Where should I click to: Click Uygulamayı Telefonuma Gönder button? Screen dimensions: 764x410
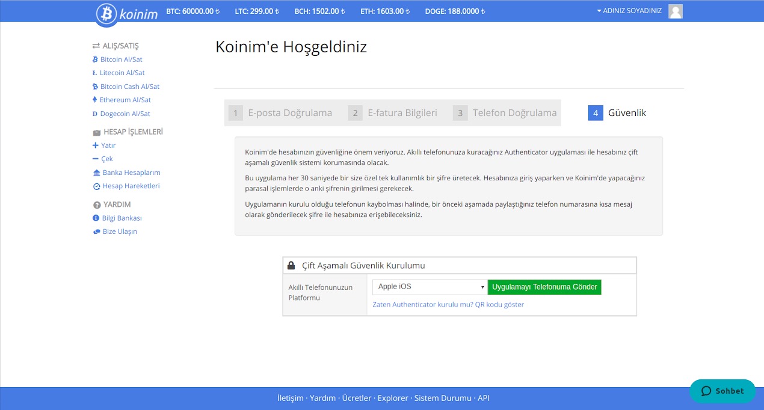point(544,287)
